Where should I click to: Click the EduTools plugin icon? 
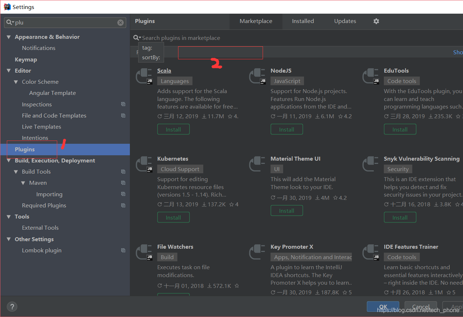(x=371, y=77)
